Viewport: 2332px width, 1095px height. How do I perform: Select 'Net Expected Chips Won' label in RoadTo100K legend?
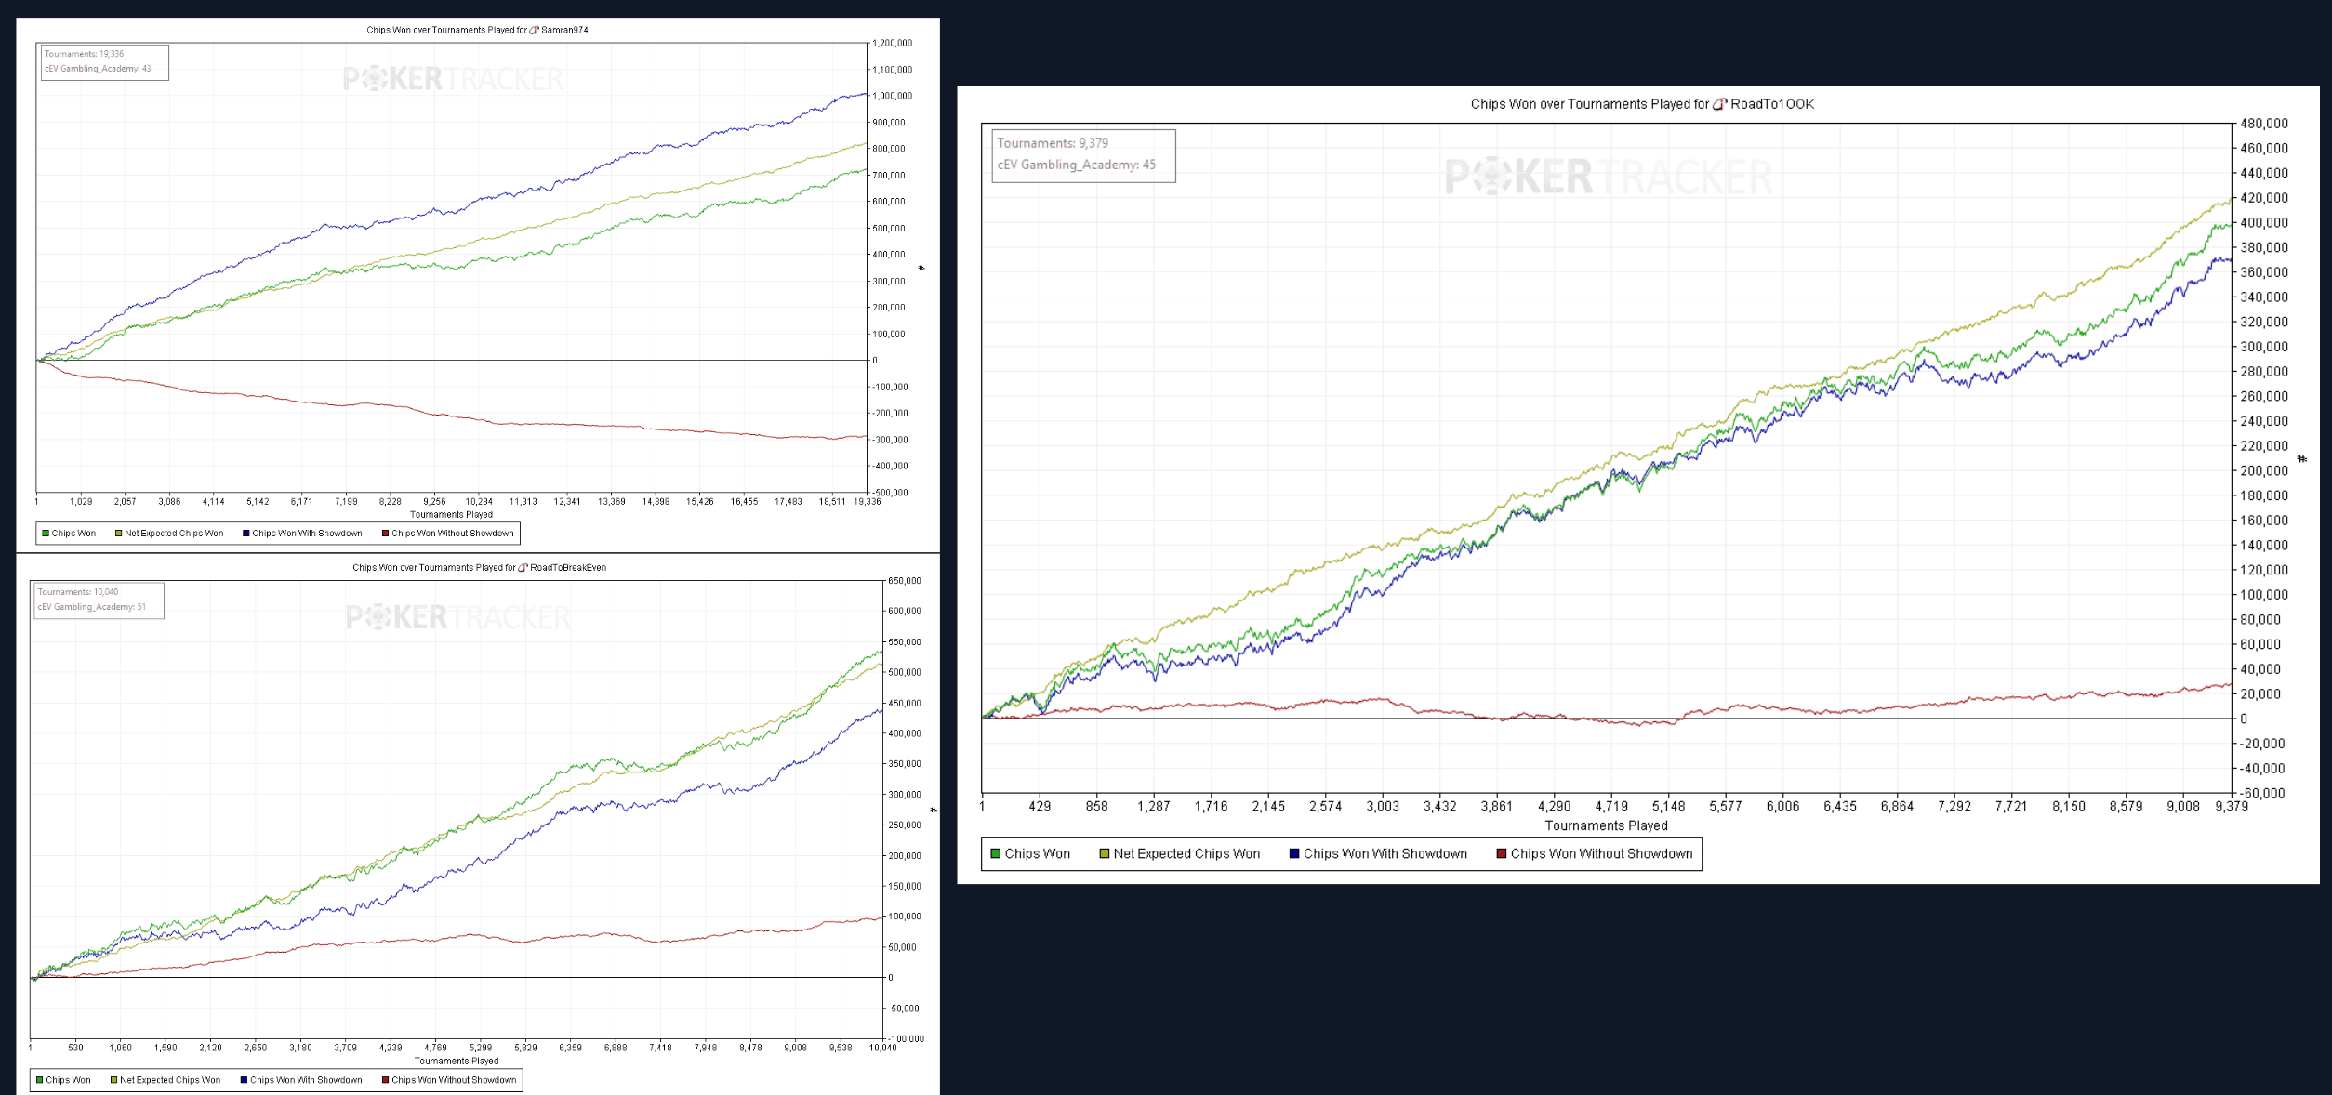pos(1186,853)
